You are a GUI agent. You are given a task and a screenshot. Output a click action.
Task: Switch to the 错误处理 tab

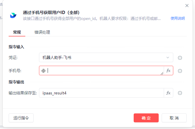click(x=42, y=32)
